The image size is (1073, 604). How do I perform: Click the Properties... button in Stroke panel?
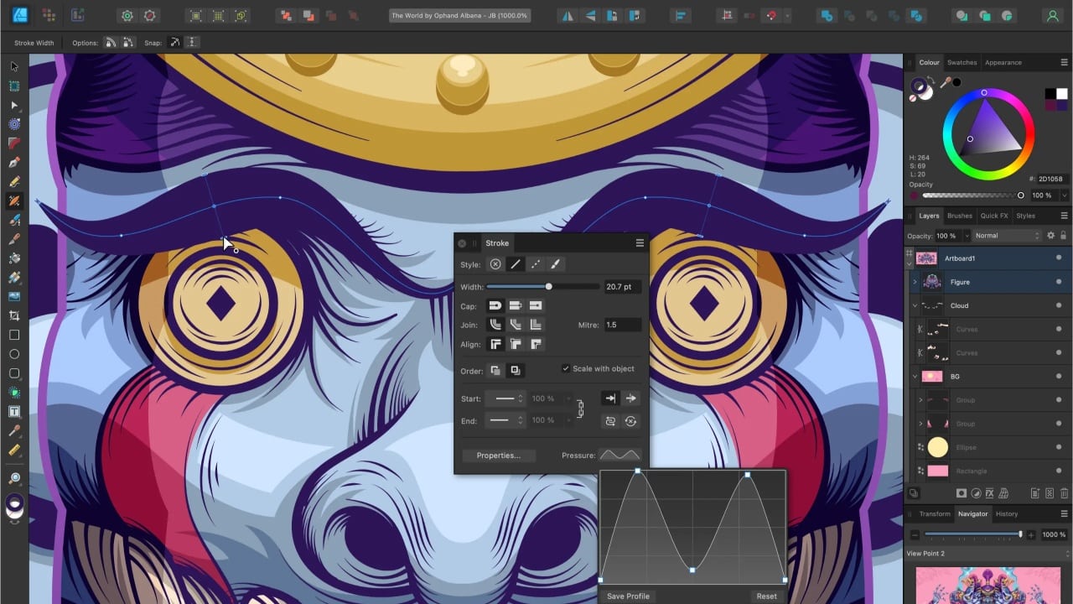[498, 456]
